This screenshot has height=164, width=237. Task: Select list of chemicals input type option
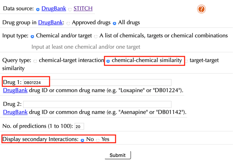tap(96, 37)
